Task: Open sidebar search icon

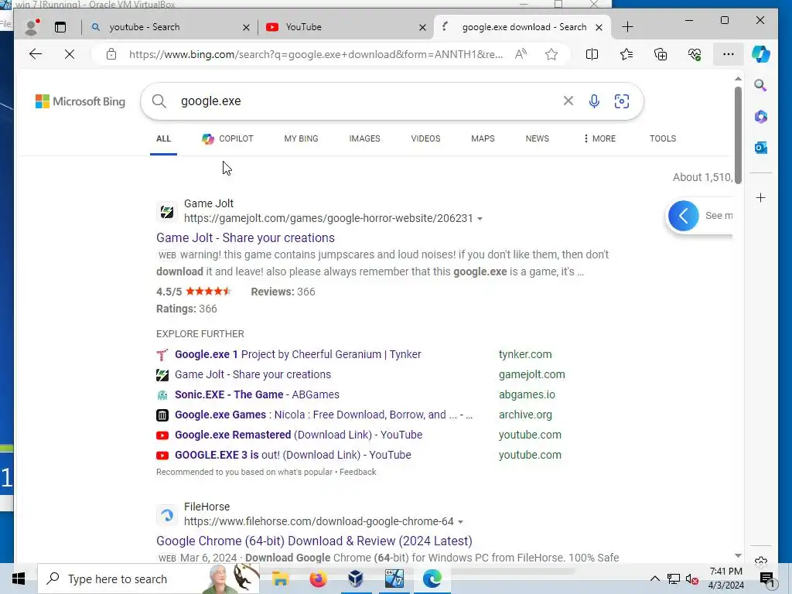Action: [761, 85]
